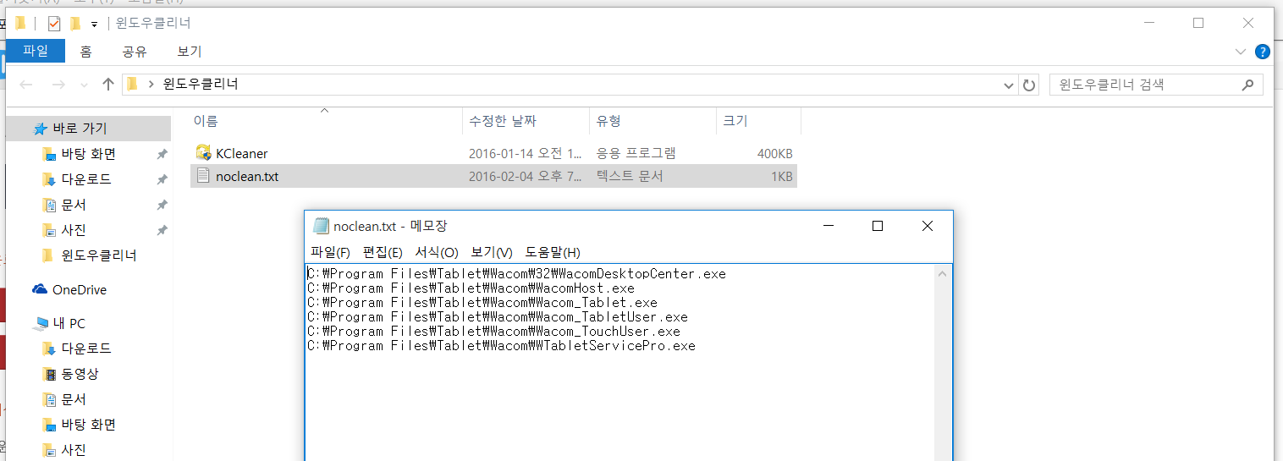The width and height of the screenshot is (1283, 461).
Task: Open the 서식(O) menu in Notepad
Action: pyautogui.click(x=436, y=252)
